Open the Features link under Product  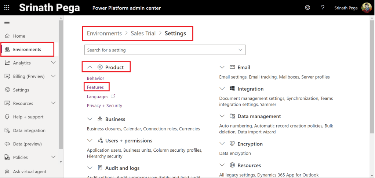tap(95, 87)
